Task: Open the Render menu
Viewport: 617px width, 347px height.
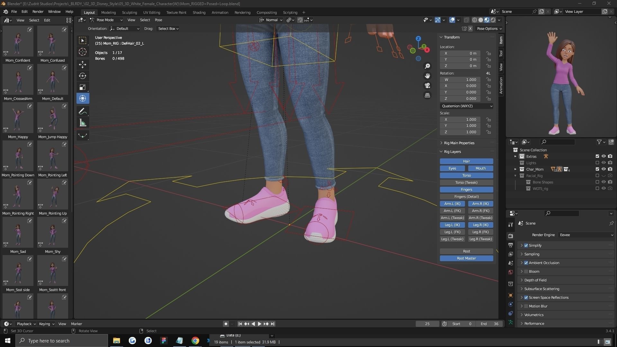Action: tap(38, 12)
